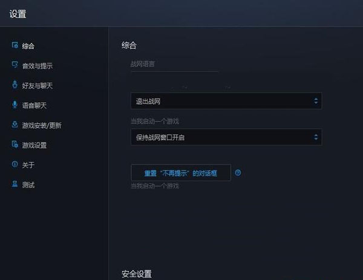363x280 pixels.
Task: Click the person icon beside 好友与聊天
Action: click(x=15, y=85)
